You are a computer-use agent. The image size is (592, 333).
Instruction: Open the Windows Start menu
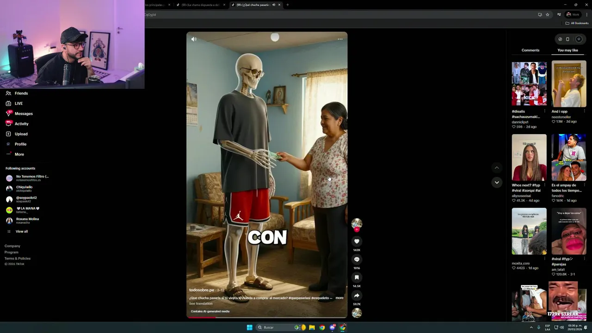click(x=250, y=327)
